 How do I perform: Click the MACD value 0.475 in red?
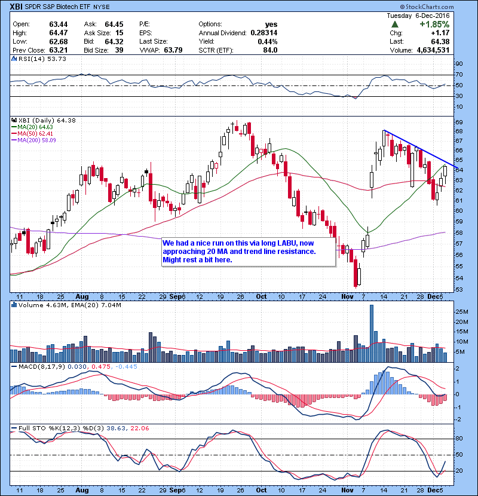(x=101, y=367)
